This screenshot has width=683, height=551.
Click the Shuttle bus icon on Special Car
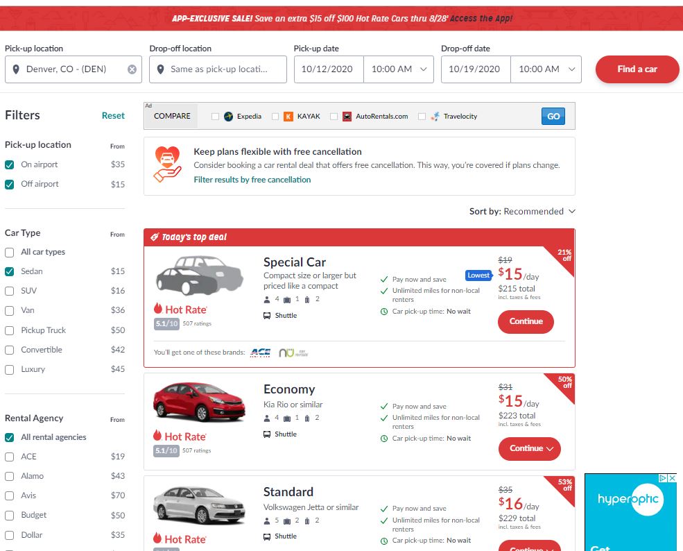(x=267, y=316)
